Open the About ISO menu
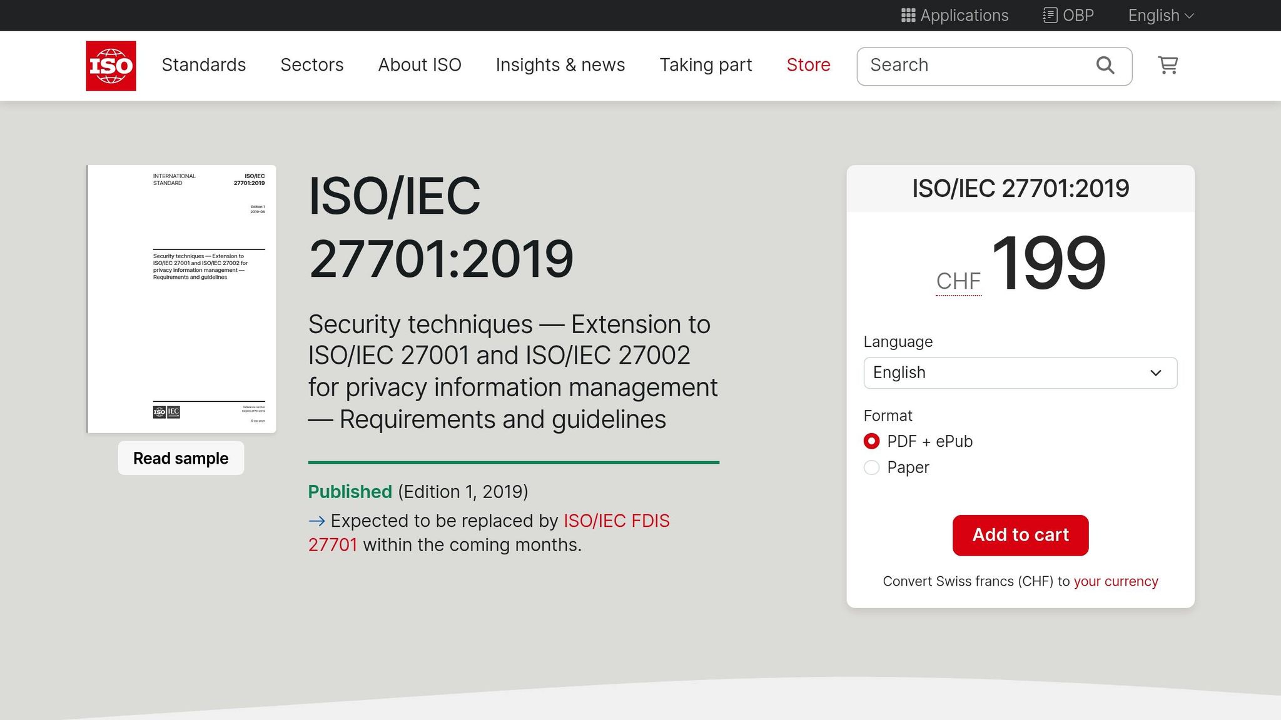This screenshot has height=720, width=1281. coord(420,65)
